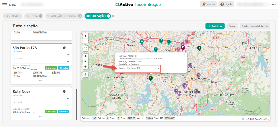Open Motorista dropdown for São Paulo 123
The width and height of the screenshot is (278, 127).
68,55
